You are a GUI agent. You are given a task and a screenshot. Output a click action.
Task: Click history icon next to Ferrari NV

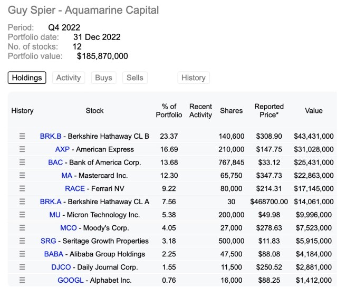[x=22, y=188]
